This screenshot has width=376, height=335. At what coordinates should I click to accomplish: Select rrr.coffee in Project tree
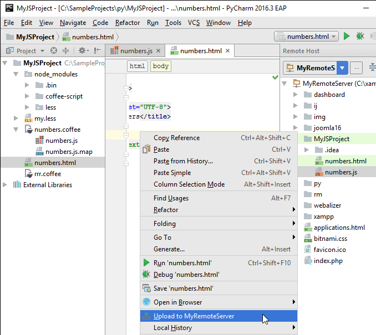pos(43,174)
